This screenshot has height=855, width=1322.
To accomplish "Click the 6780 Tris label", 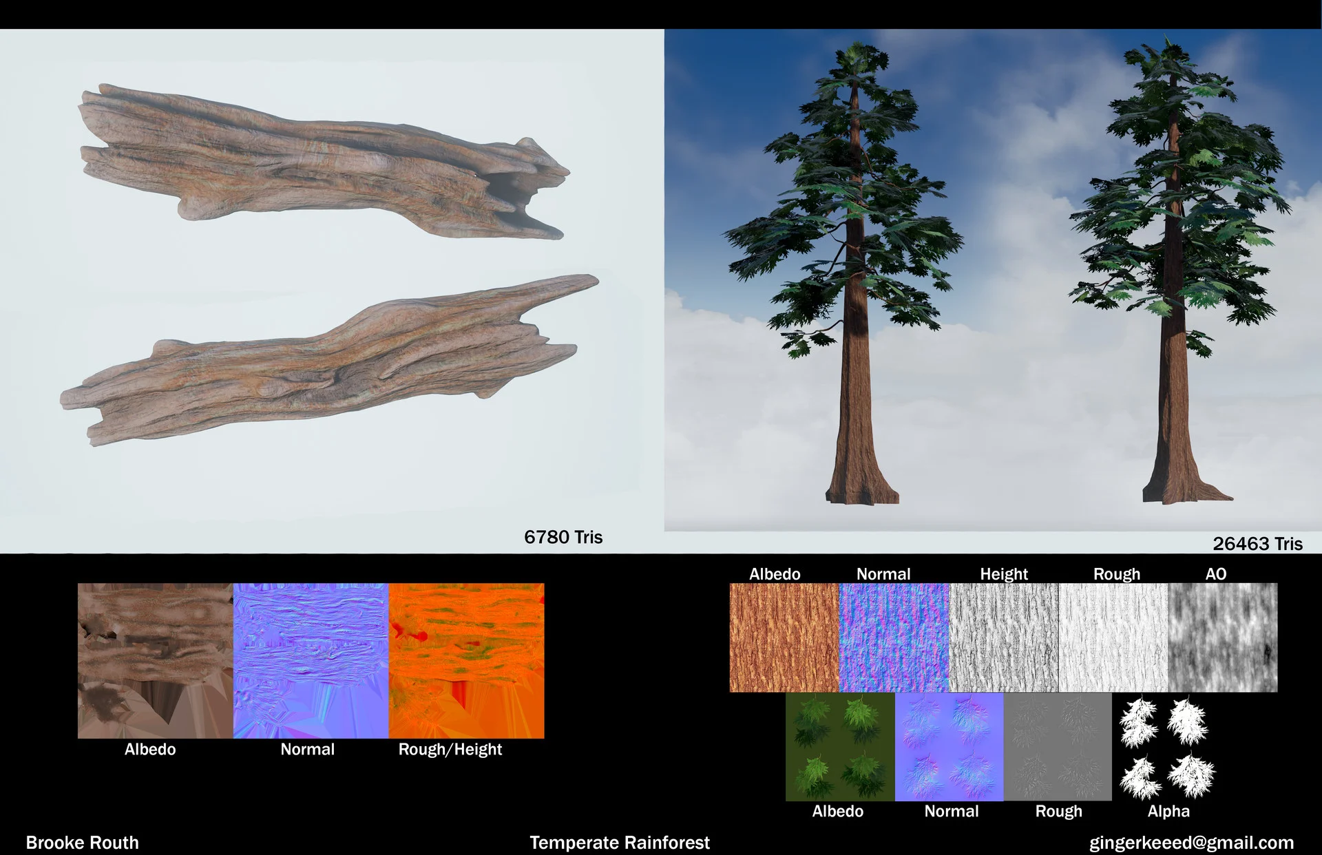I will 563,537.
